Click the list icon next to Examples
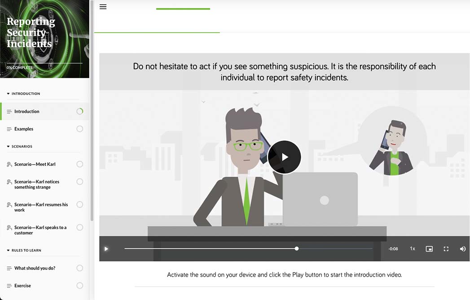This screenshot has width=470, height=300. [x=9, y=129]
